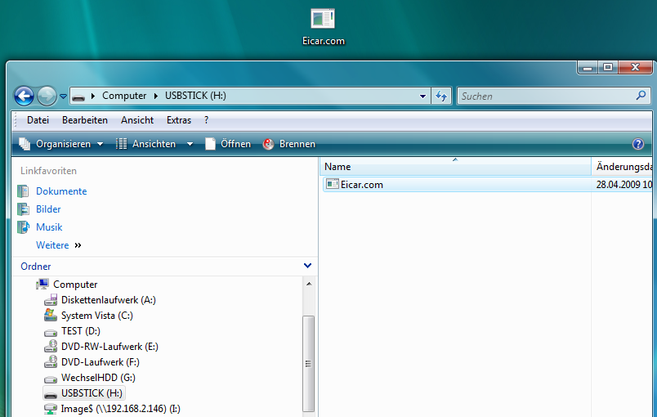
Task: Select TEST (D:) in the tree
Action: 81,331
